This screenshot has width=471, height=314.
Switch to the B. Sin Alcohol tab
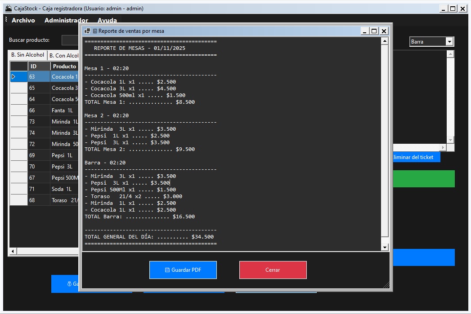point(28,55)
